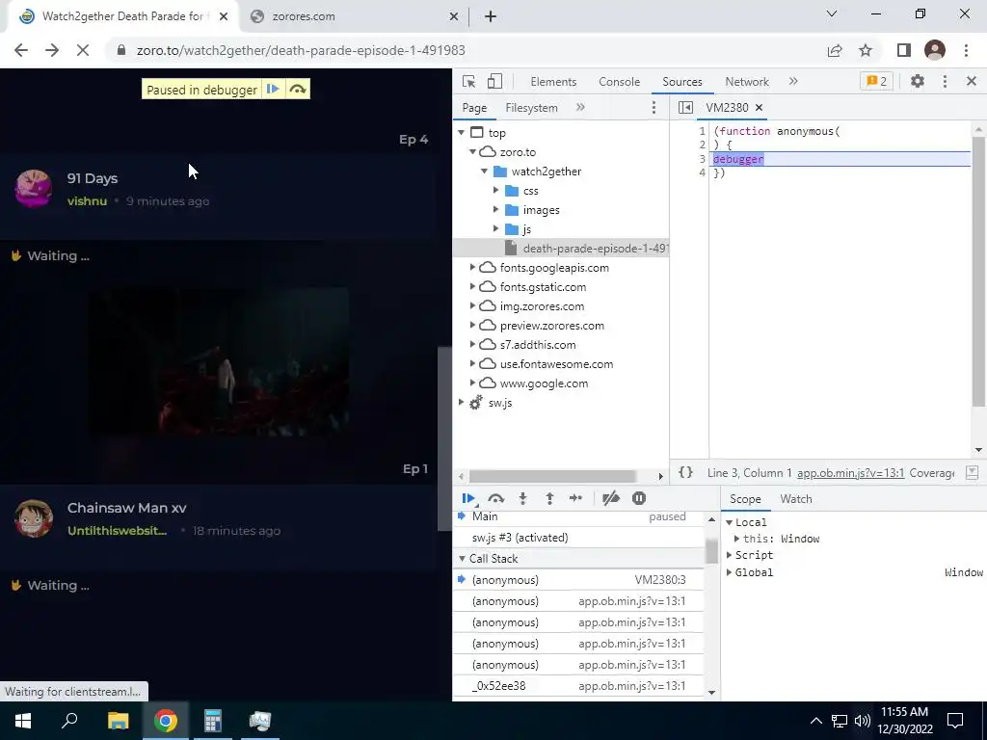Switch to the Watch tab
This screenshot has height=740, width=987.
click(795, 499)
